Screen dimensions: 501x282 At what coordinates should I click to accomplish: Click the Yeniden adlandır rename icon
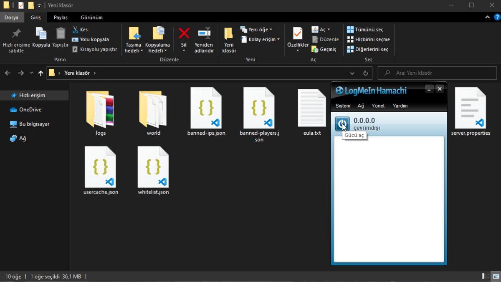pos(204,34)
